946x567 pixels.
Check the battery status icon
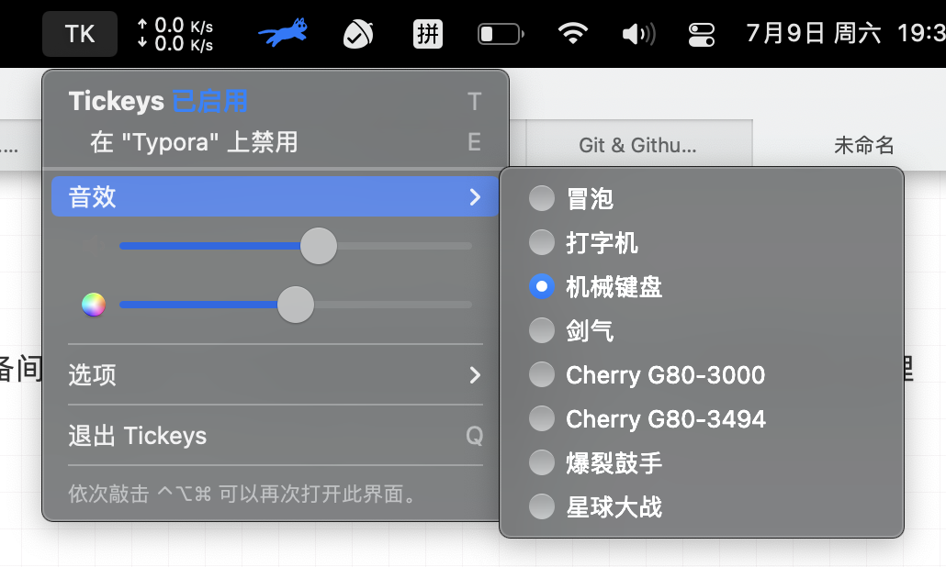tap(501, 34)
